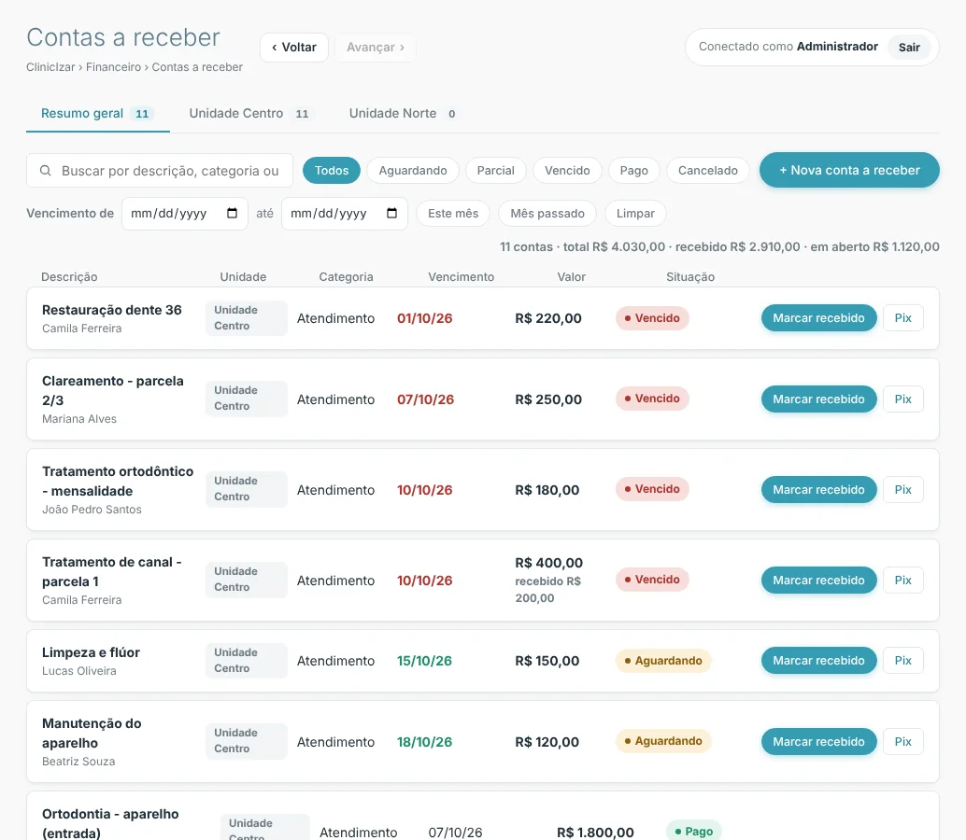
Task: Mark Tratamento ortodôntico mensalidade as received
Action: 818,490
